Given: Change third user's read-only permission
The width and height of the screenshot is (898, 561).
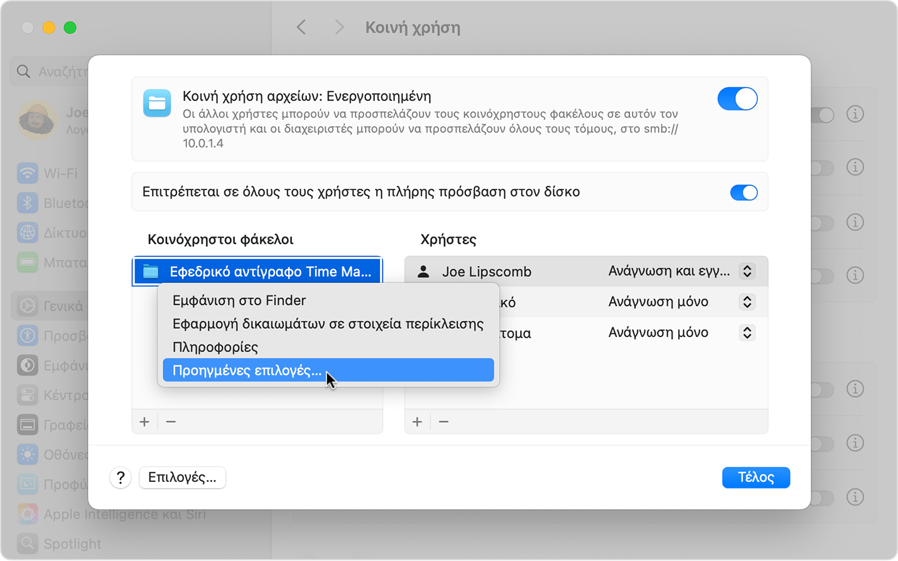Looking at the screenshot, I should [747, 333].
